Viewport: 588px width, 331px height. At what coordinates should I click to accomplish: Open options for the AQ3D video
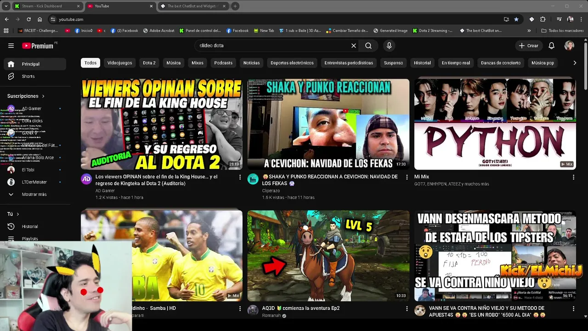pos(407,308)
